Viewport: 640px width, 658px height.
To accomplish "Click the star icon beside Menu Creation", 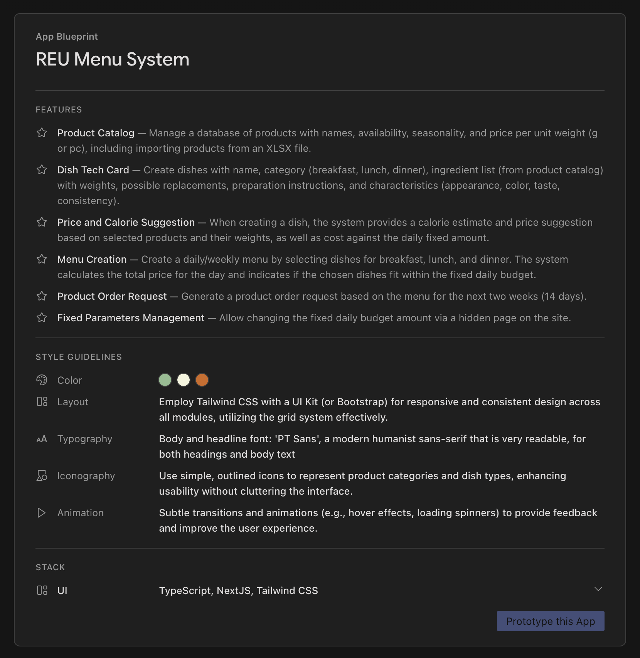I will [42, 259].
